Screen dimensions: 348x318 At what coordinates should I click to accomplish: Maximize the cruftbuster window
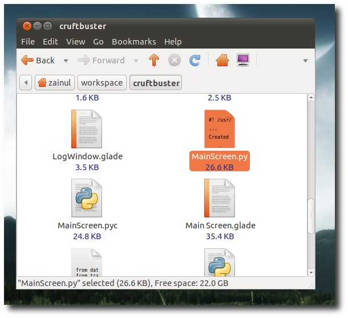(x=47, y=26)
